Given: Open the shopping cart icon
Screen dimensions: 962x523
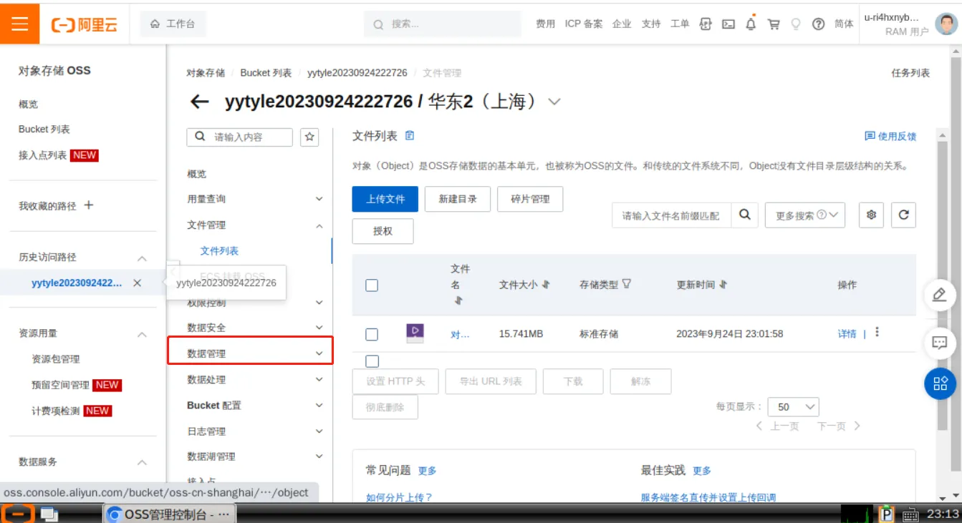Looking at the screenshot, I should point(774,24).
